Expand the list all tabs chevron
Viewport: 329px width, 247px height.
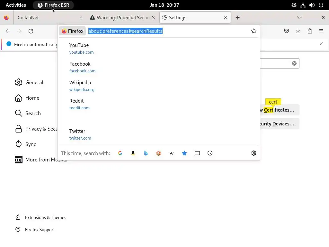[x=299, y=17]
